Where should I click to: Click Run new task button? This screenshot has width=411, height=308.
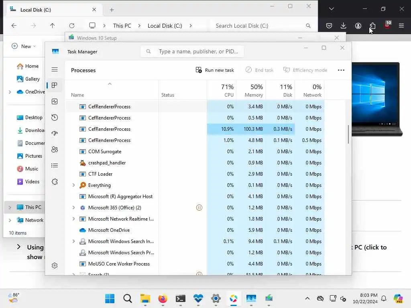pos(215,70)
